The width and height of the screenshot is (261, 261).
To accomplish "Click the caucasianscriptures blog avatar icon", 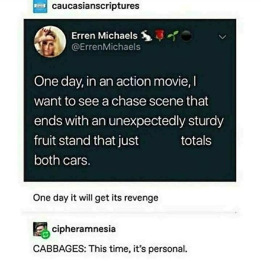I will point(40,7).
